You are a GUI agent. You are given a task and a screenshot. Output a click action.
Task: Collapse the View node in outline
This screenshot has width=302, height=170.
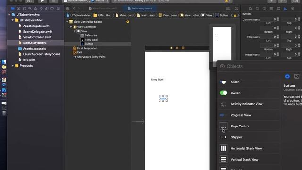pyautogui.click(x=75, y=31)
